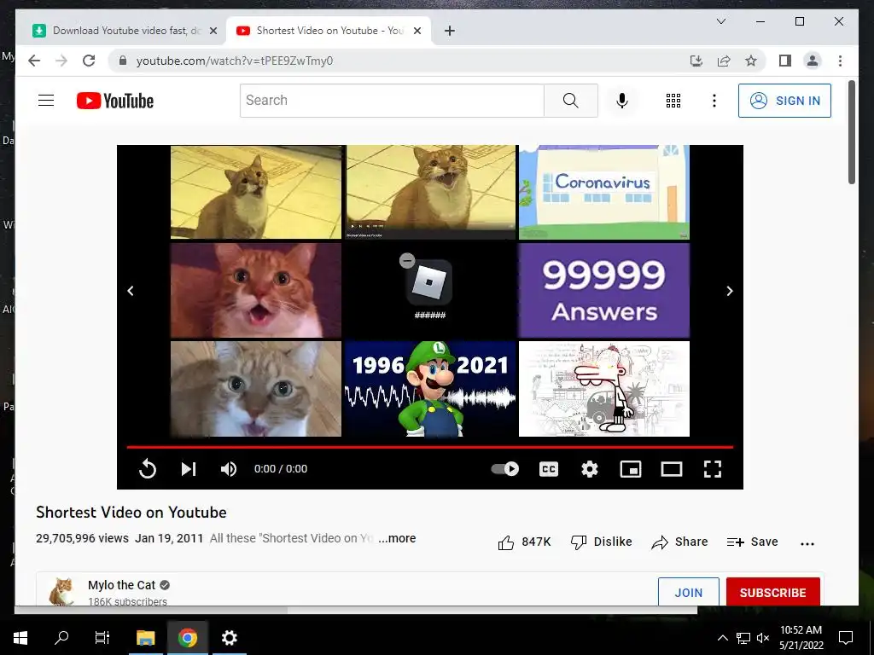Open the Coronavirus suggested video thumbnail
This screenshot has width=874, height=655.
[x=603, y=192]
